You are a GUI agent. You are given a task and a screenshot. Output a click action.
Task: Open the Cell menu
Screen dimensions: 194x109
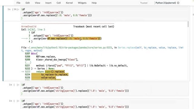click(x=59, y=3)
